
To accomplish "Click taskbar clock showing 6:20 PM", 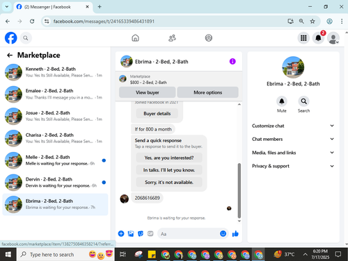I will pos(320,254).
